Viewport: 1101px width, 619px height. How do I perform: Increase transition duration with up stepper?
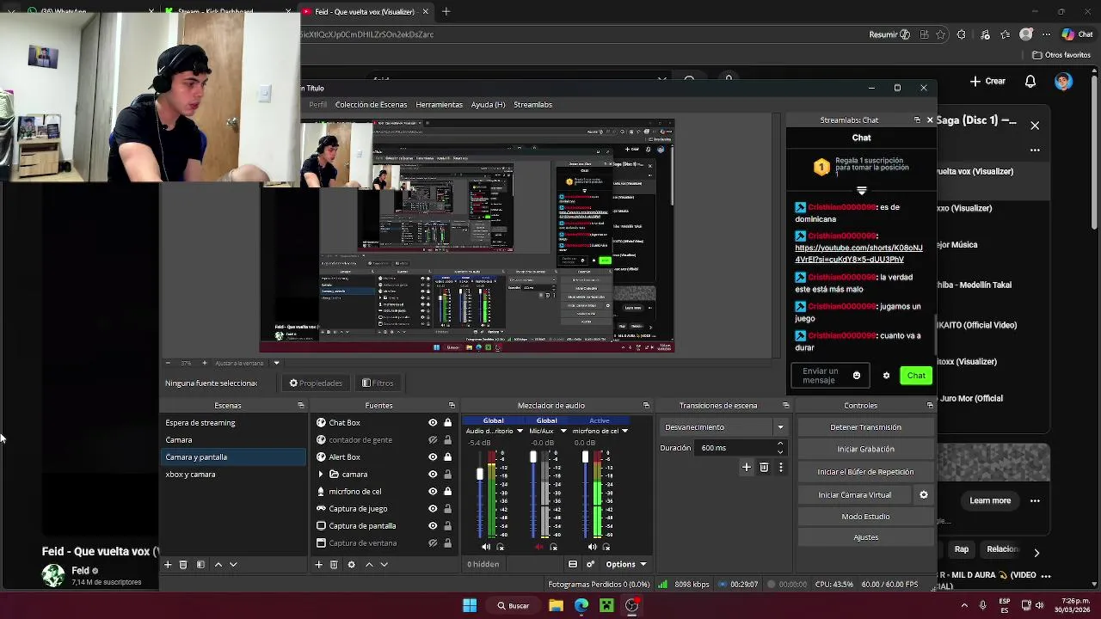coord(780,444)
